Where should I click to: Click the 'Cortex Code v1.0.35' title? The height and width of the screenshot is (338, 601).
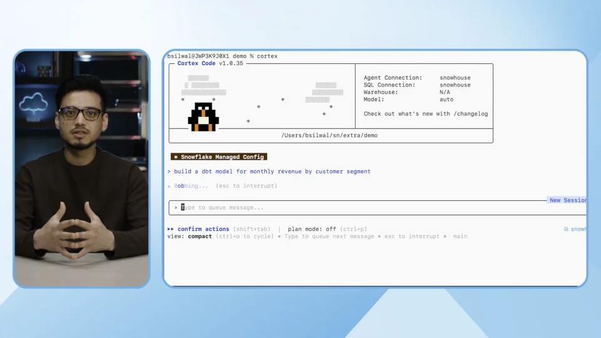pyautogui.click(x=210, y=63)
